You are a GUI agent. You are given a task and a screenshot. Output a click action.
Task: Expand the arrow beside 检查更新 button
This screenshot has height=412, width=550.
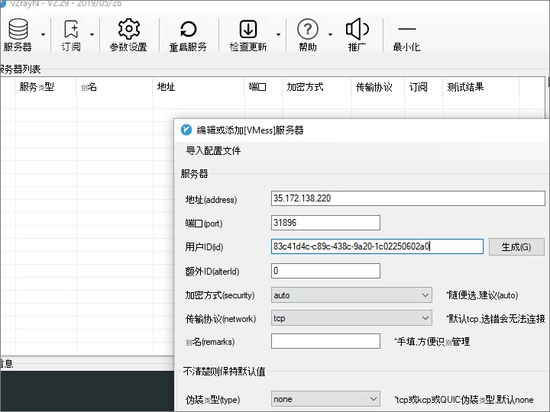pos(278,34)
